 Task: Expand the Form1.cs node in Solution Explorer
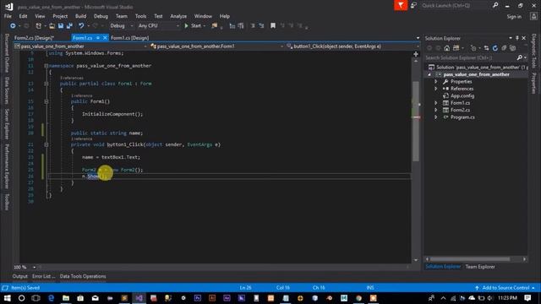[x=436, y=103]
